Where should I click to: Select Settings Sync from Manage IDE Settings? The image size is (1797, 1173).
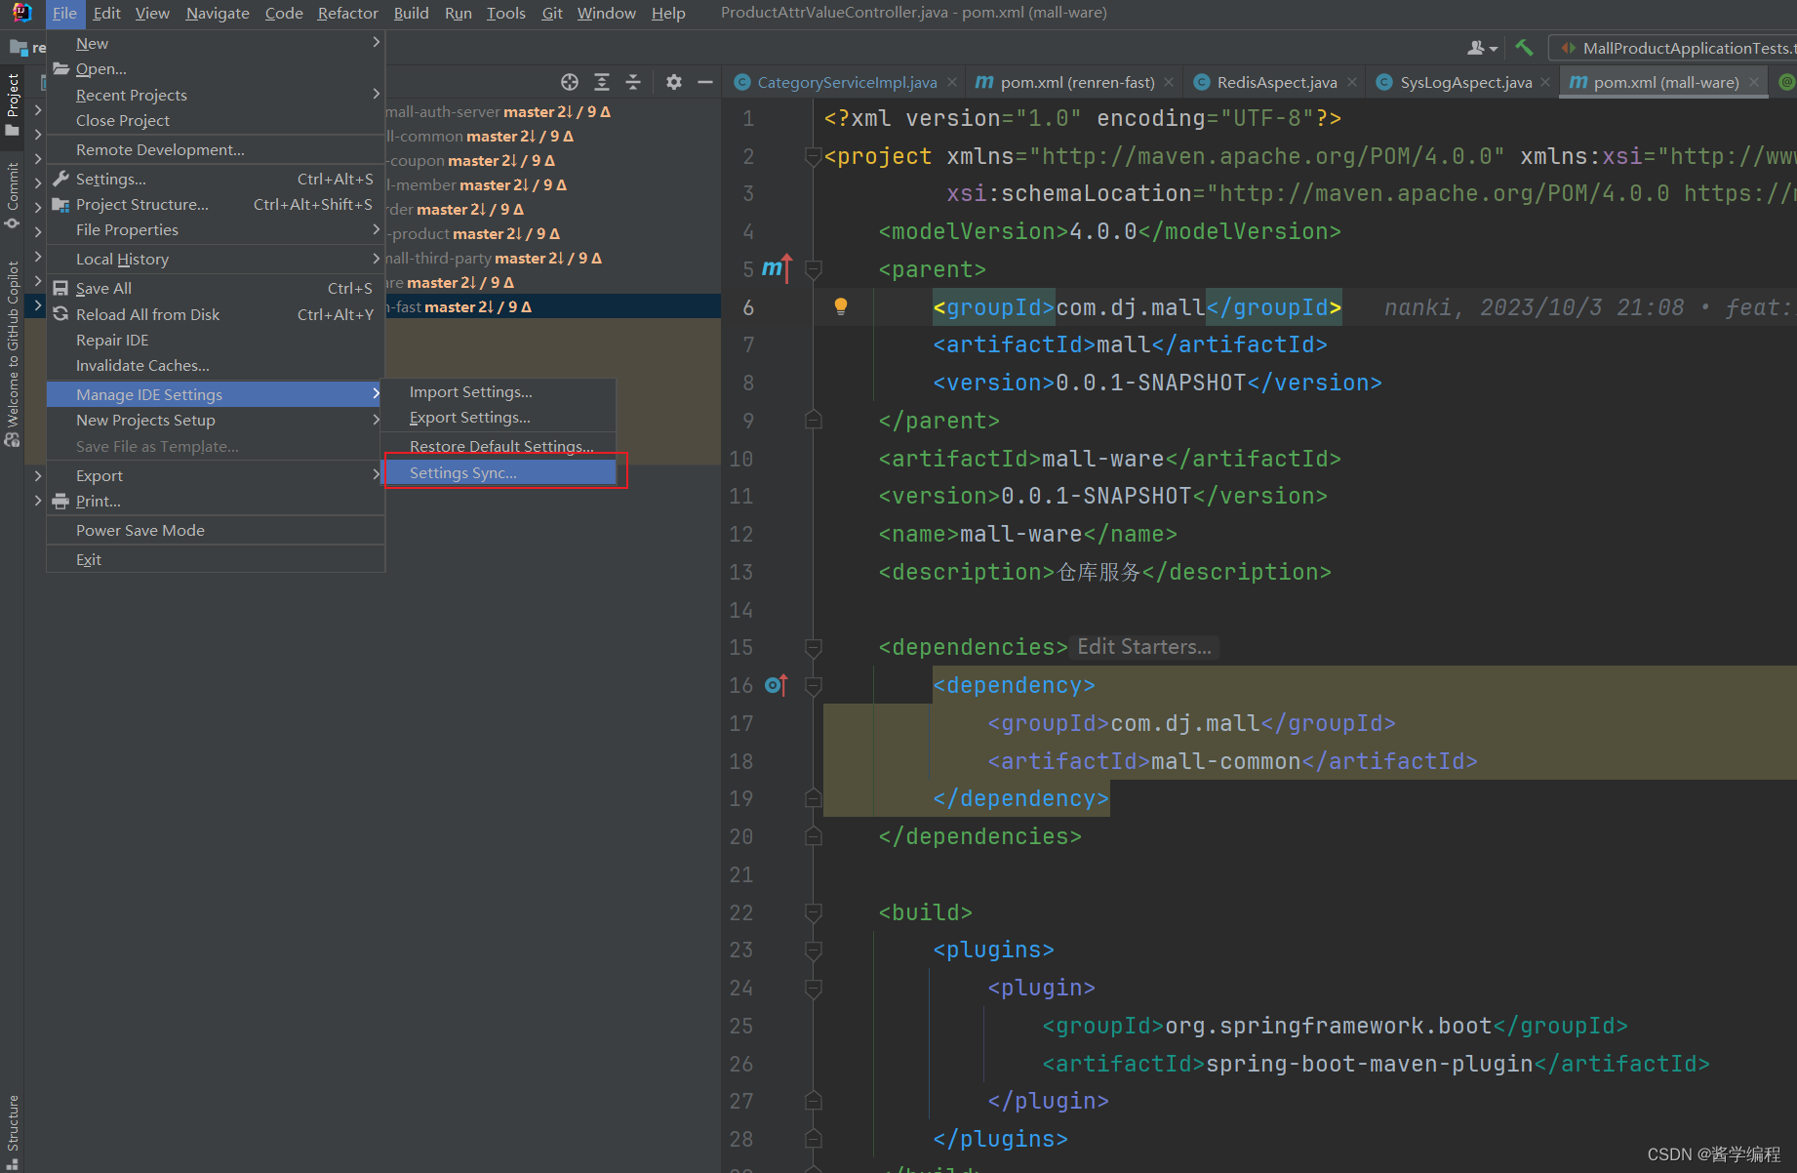(462, 472)
